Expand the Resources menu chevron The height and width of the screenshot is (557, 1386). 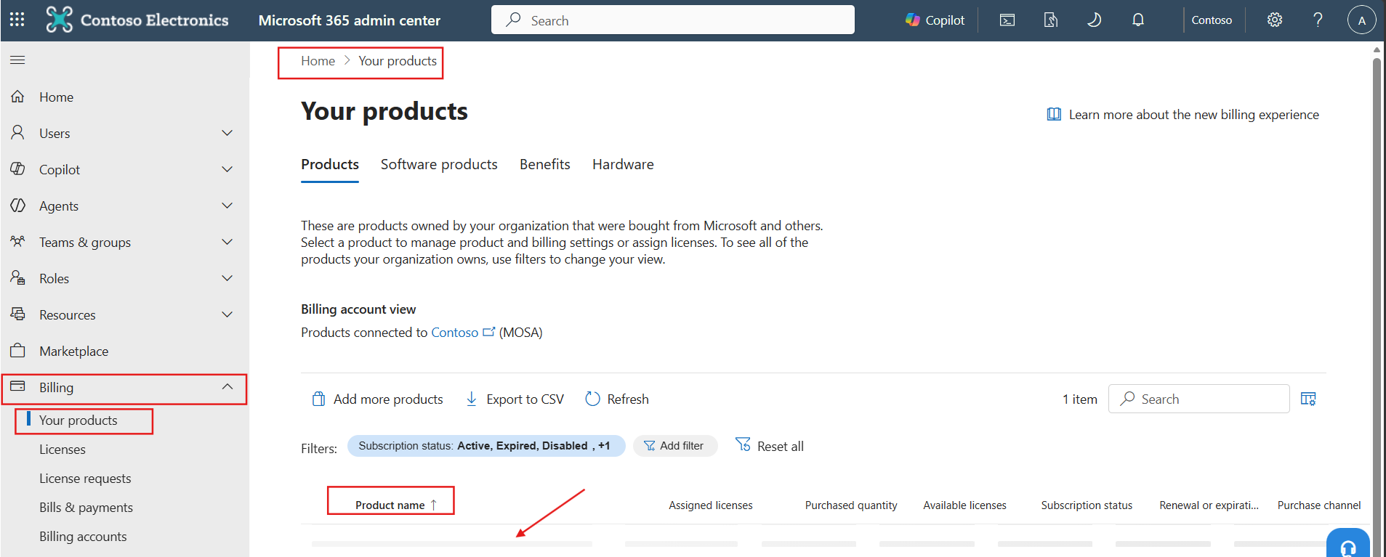[x=227, y=314]
